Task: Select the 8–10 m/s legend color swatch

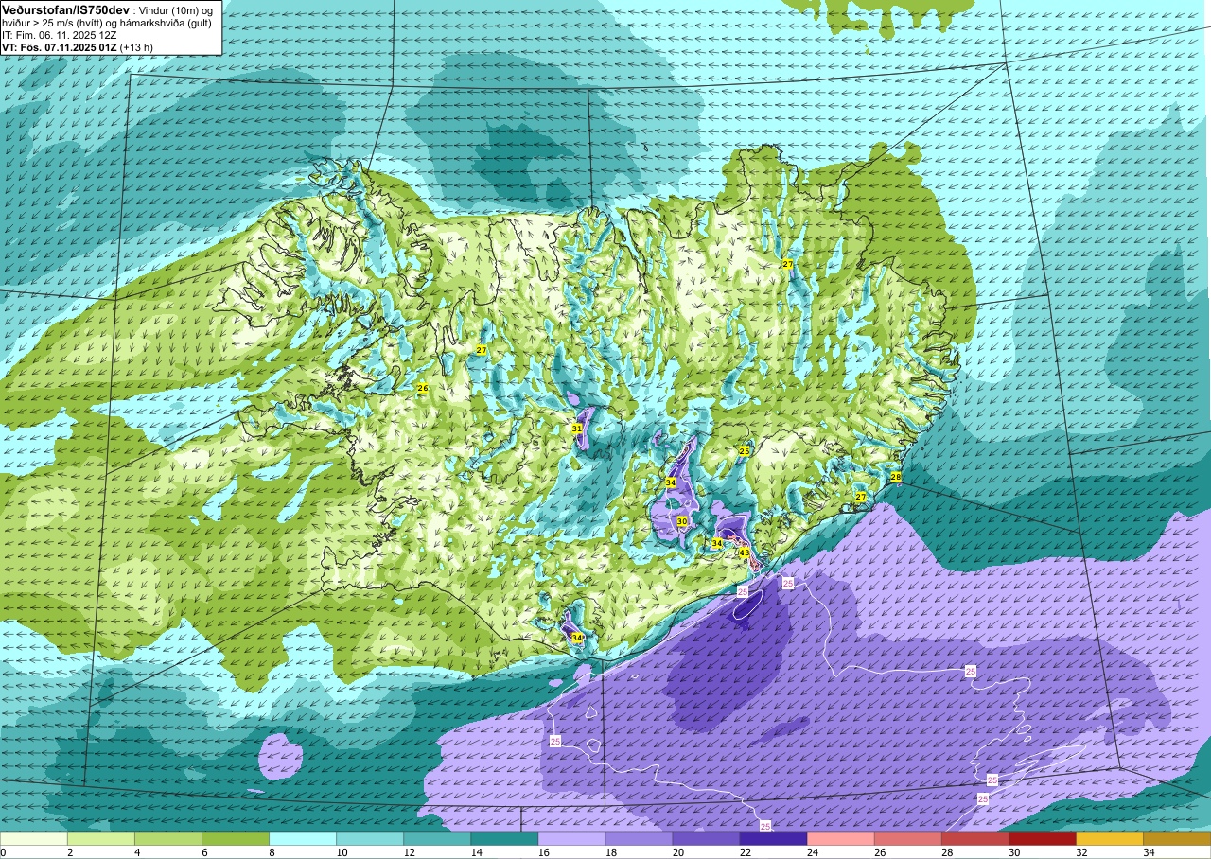Action: point(303,838)
